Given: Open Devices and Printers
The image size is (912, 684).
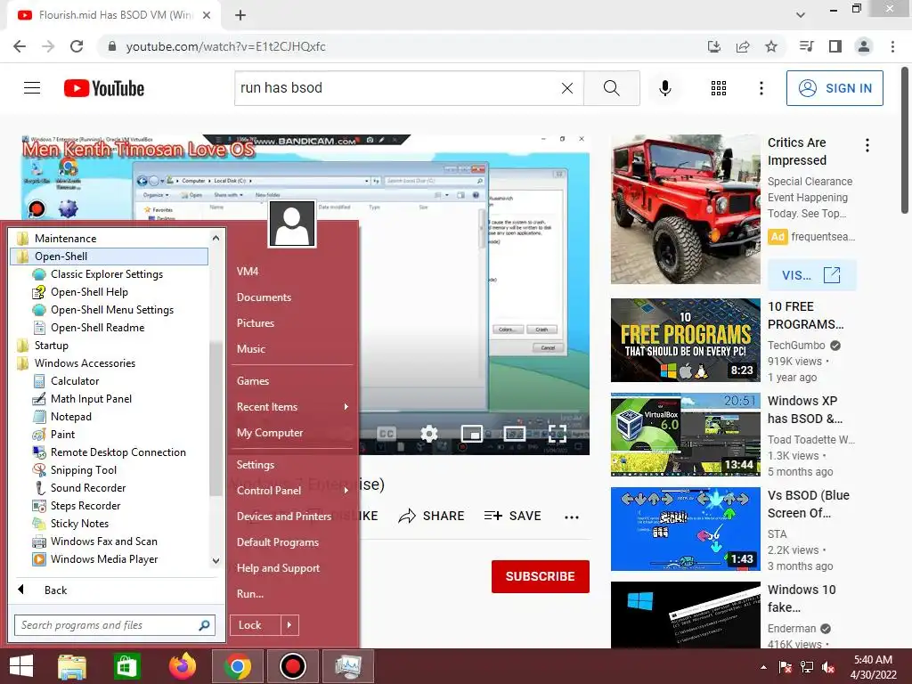Looking at the screenshot, I should (x=284, y=517).
